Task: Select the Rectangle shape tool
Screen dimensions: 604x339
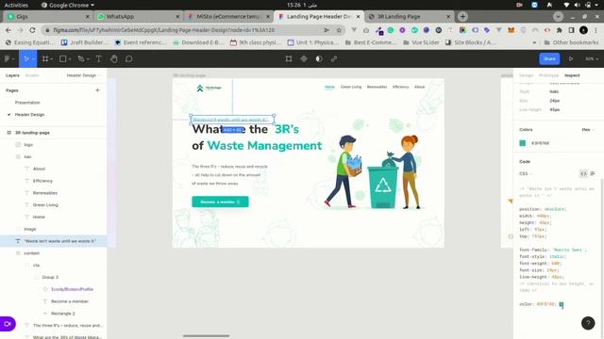Action: [x=63, y=58]
